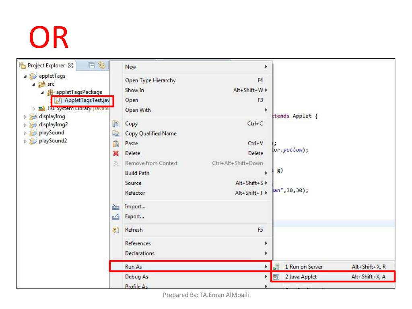412x309 pixels.
Task: Toggle Link with Editor icon
Action: point(102,65)
